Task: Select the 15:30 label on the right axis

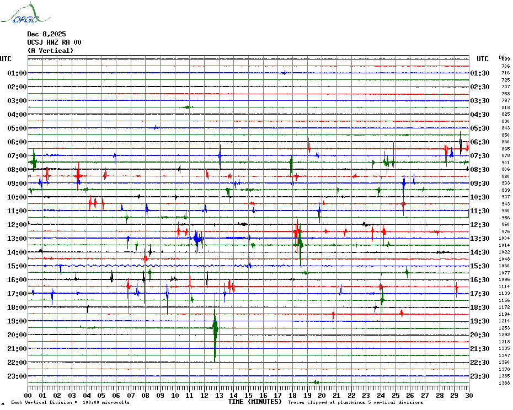Action: point(479,266)
